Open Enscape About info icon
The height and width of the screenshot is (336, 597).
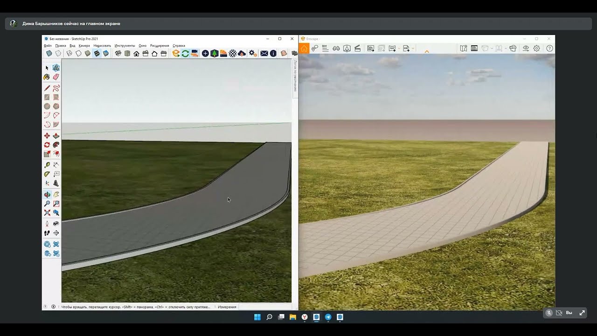(273, 54)
